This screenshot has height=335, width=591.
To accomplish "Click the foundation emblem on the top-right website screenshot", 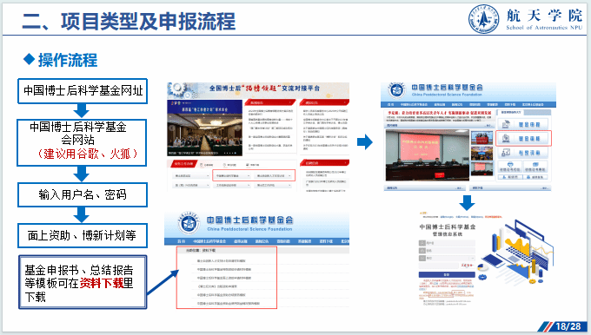I will [396, 91].
